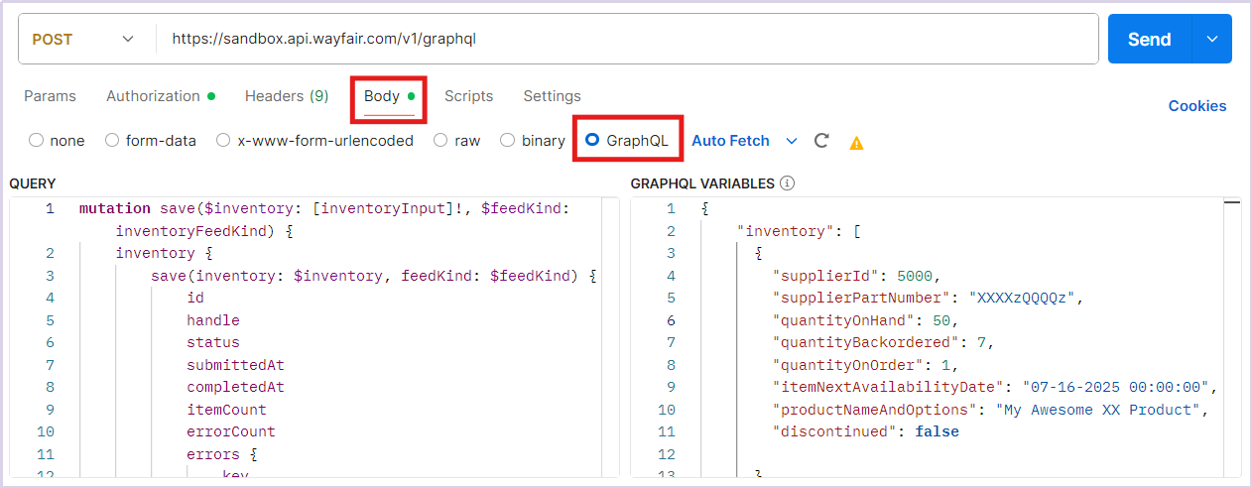Click the yellow schema warning icon

856,143
